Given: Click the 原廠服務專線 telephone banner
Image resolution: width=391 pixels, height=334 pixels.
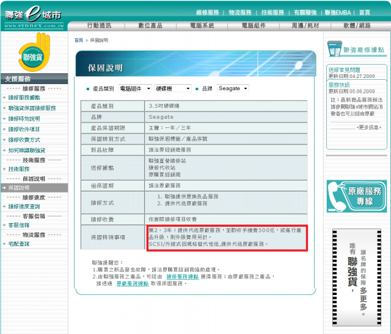Looking at the screenshot, I should tap(357, 196).
